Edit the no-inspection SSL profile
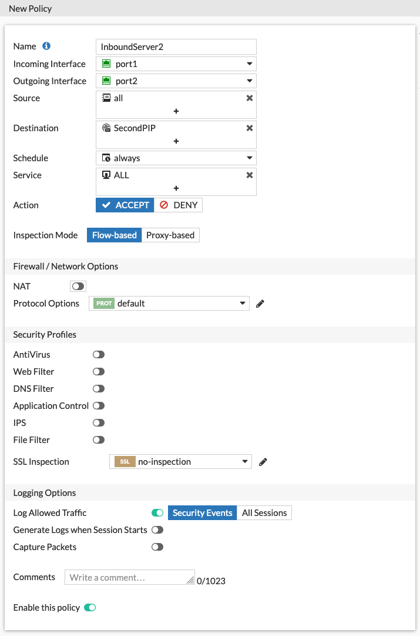This screenshot has height=636, width=420. 263,462
